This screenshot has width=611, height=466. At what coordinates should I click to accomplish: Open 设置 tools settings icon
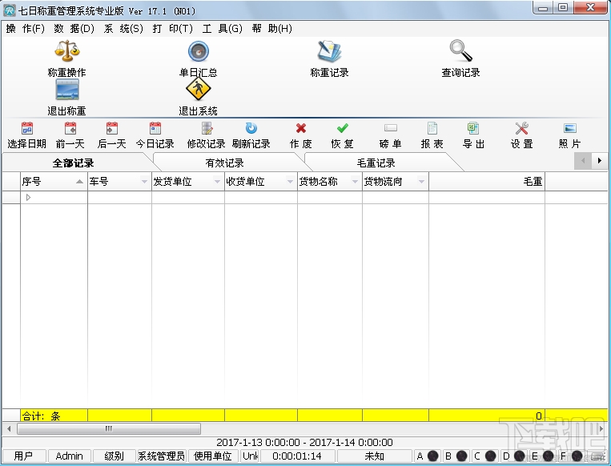(x=522, y=128)
